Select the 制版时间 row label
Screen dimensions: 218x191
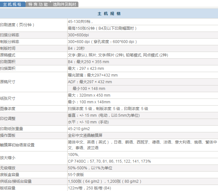tap(8, 48)
